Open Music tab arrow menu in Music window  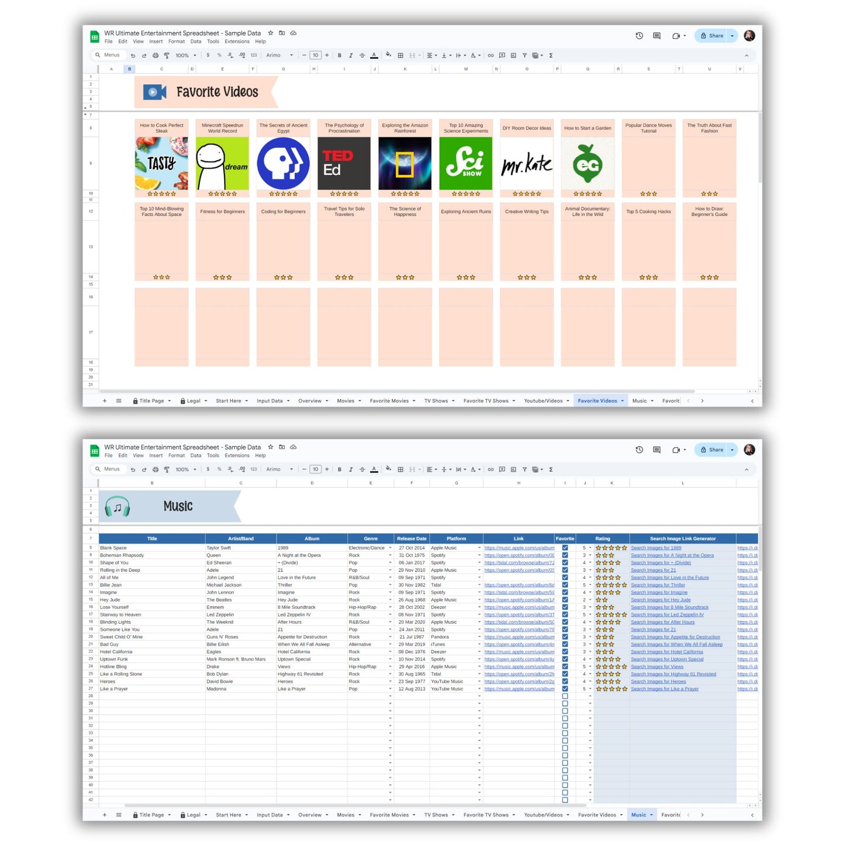coord(651,815)
